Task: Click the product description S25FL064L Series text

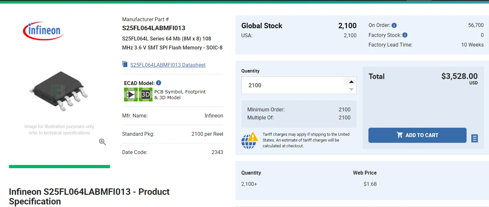Action: (x=172, y=43)
